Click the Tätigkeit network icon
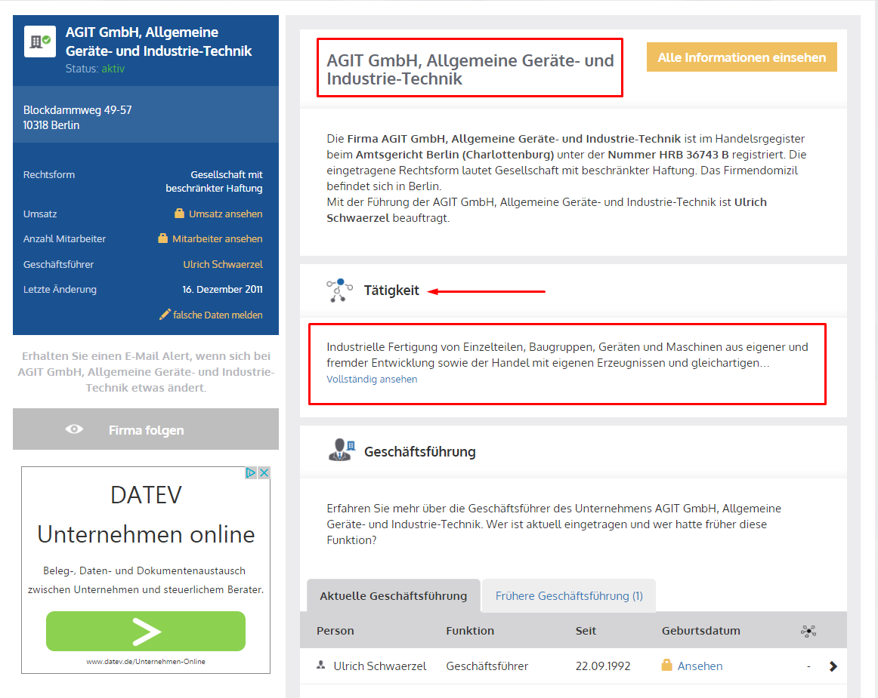The height and width of the screenshot is (698, 878). click(339, 291)
